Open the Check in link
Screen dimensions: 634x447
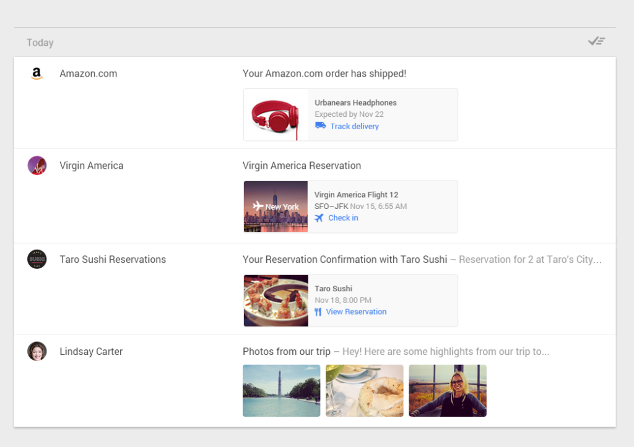pos(343,218)
